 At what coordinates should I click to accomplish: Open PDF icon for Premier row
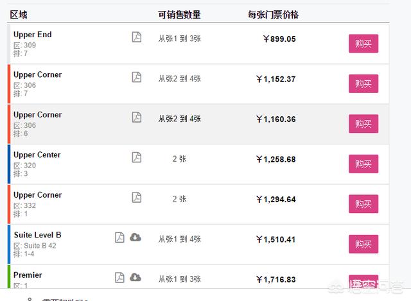coord(119,277)
